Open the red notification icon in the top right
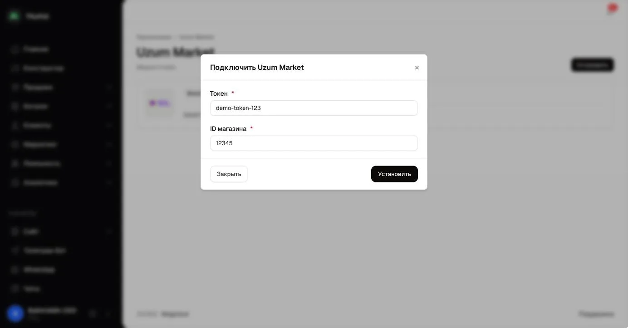This screenshot has width=628, height=328. click(612, 9)
